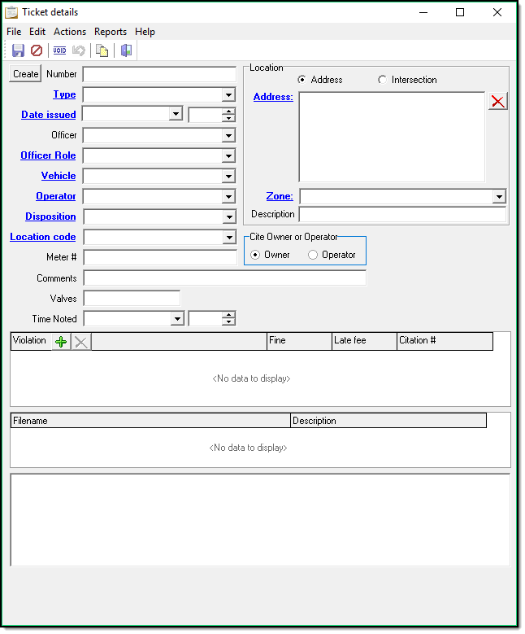The height and width of the screenshot is (634, 525).
Task: Click into the Meter # input field
Action: 160,258
